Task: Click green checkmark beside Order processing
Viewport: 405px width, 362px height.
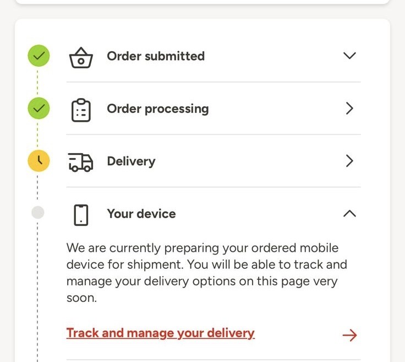Action: [39, 109]
